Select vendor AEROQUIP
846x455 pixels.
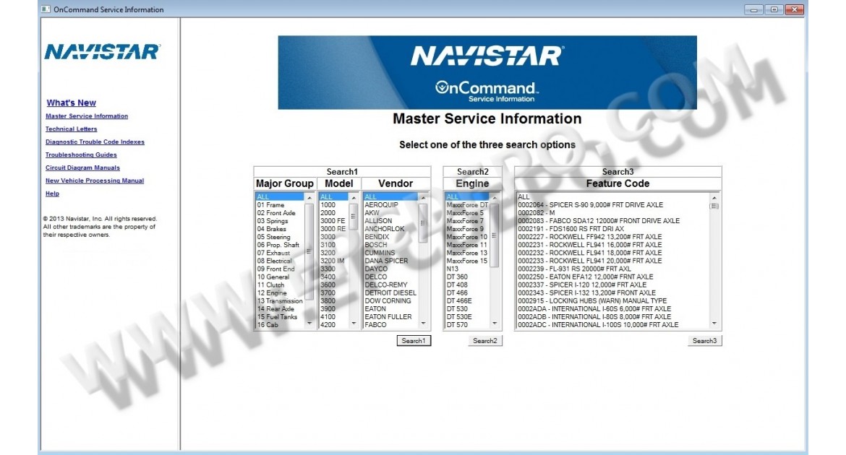(390, 205)
